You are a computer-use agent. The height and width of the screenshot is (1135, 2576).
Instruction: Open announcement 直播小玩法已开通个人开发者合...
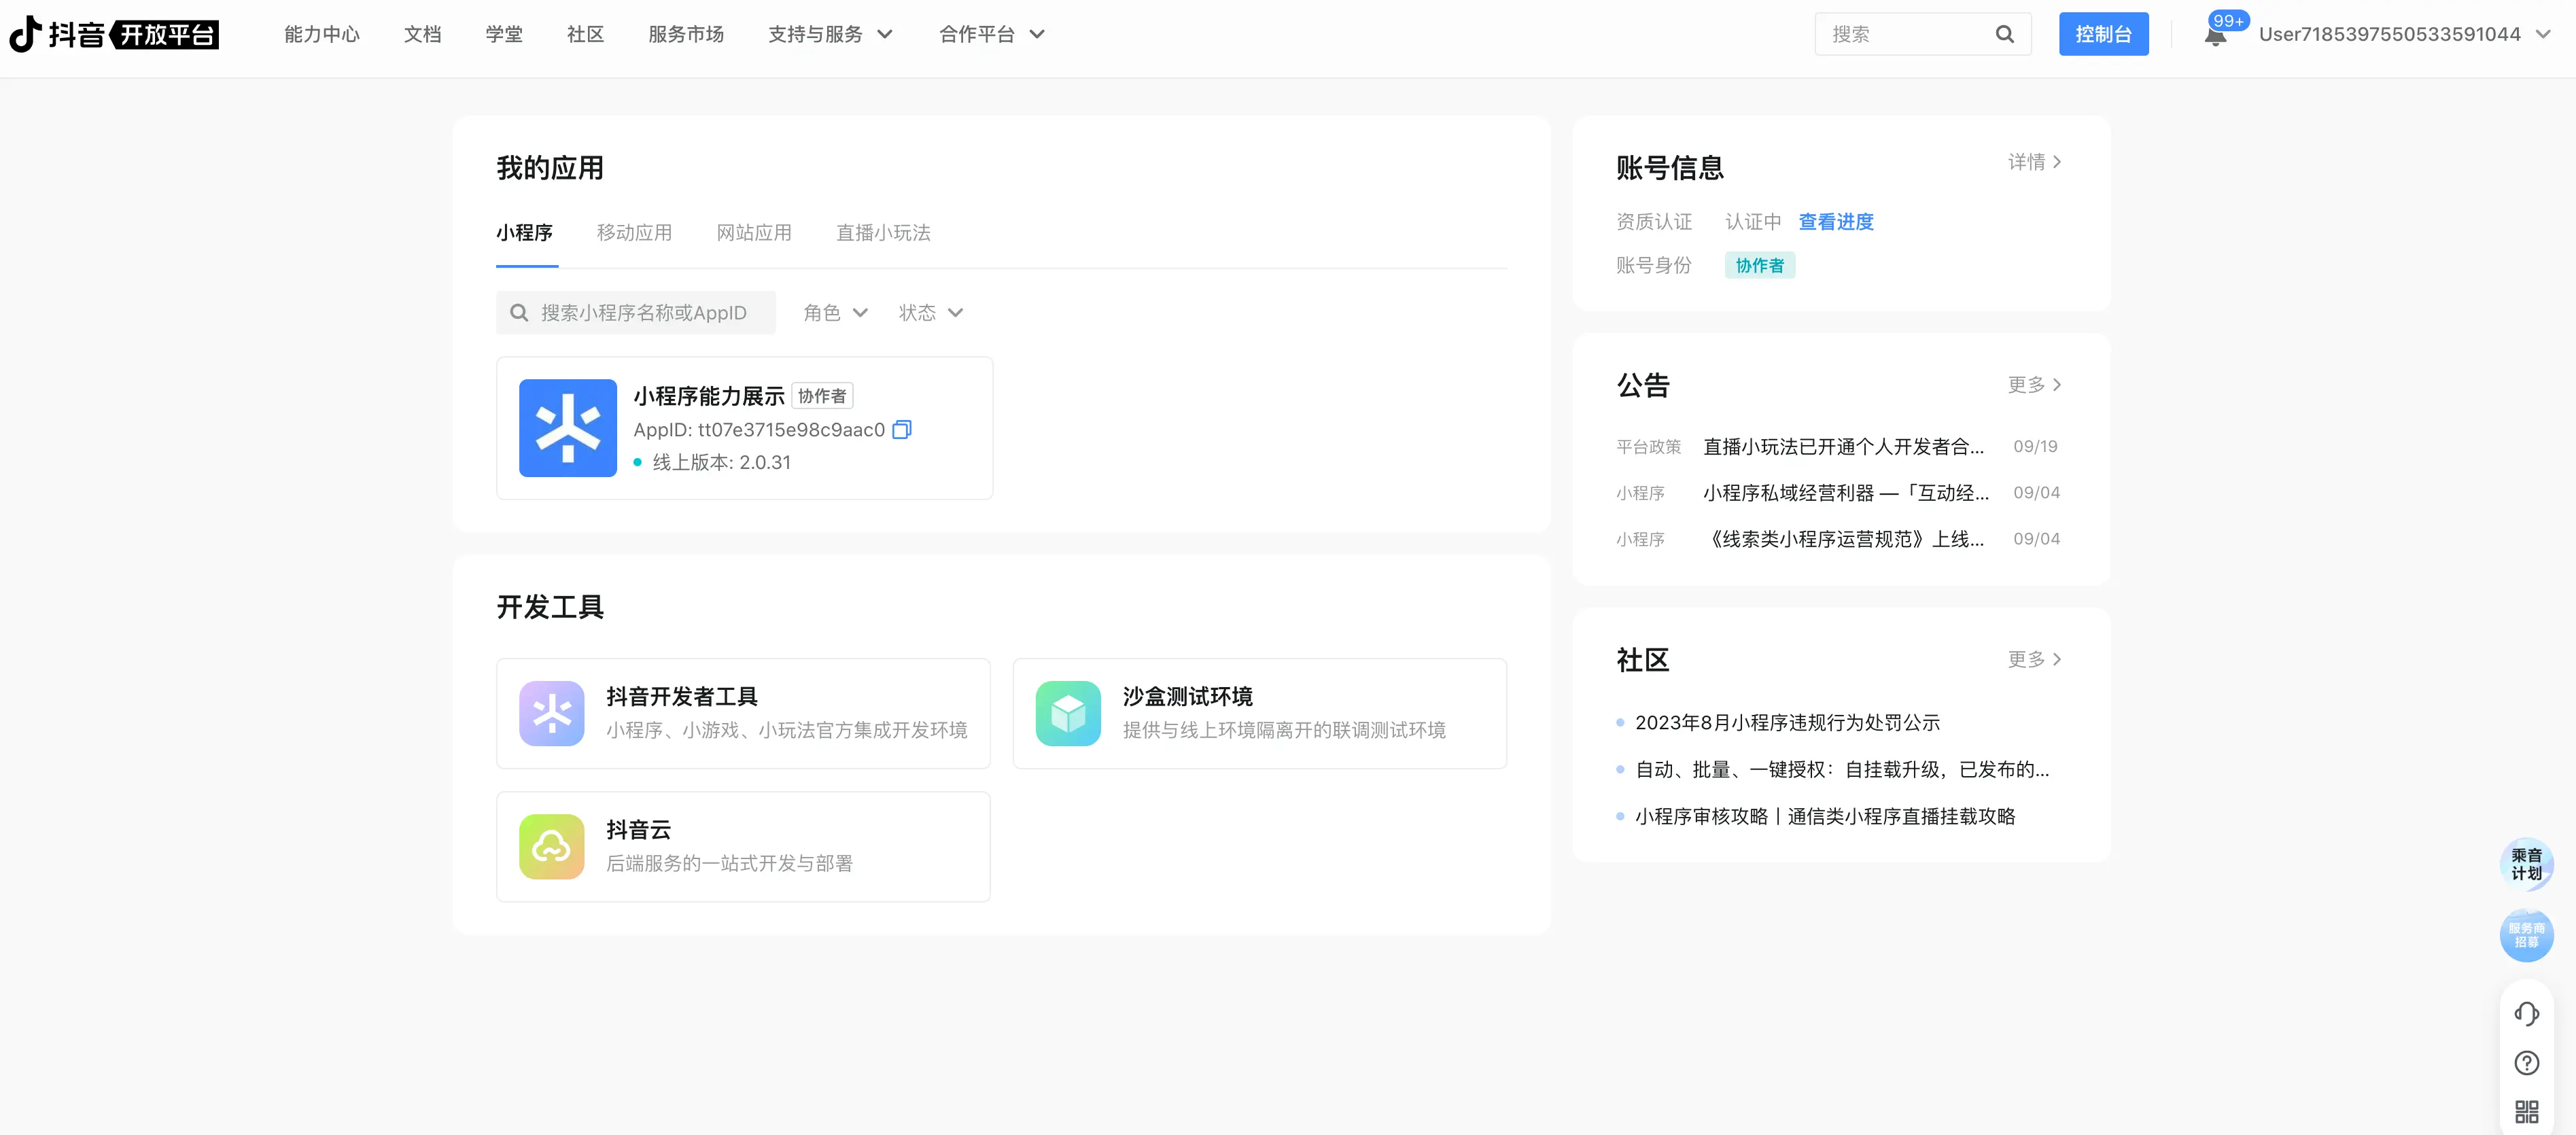point(1843,446)
